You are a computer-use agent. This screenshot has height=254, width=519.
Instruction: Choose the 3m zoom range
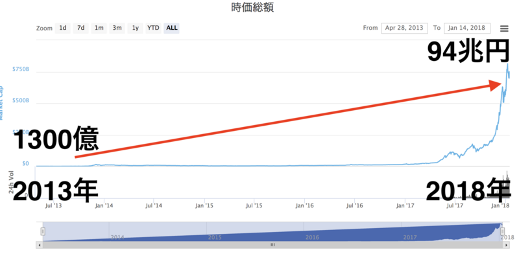pyautogui.click(x=117, y=28)
